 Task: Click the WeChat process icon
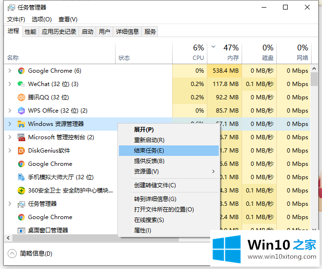21,84
